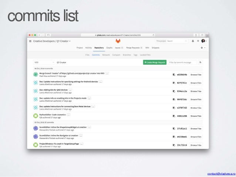Image resolution: width=236 pixels, height=177 pixels.
Task: Copy commit SHA 1fc01ac1
Action: [174, 129]
